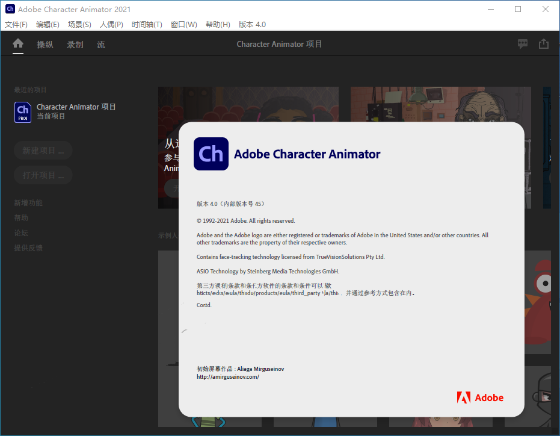The image size is (560, 436).
Task: Open the 论坛 link
Action: (21, 233)
